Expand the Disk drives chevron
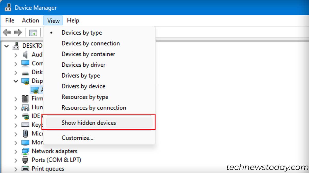 16,73
